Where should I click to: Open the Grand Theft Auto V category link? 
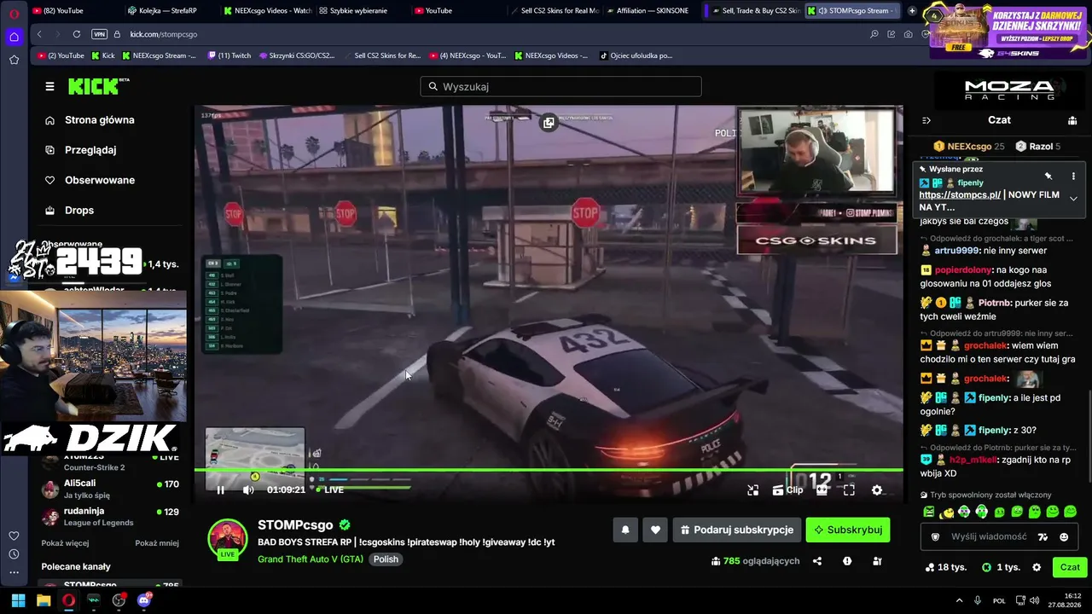click(311, 559)
